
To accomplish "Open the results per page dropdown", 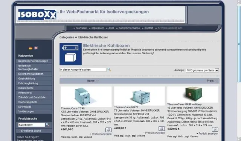I will coord(217,70).
